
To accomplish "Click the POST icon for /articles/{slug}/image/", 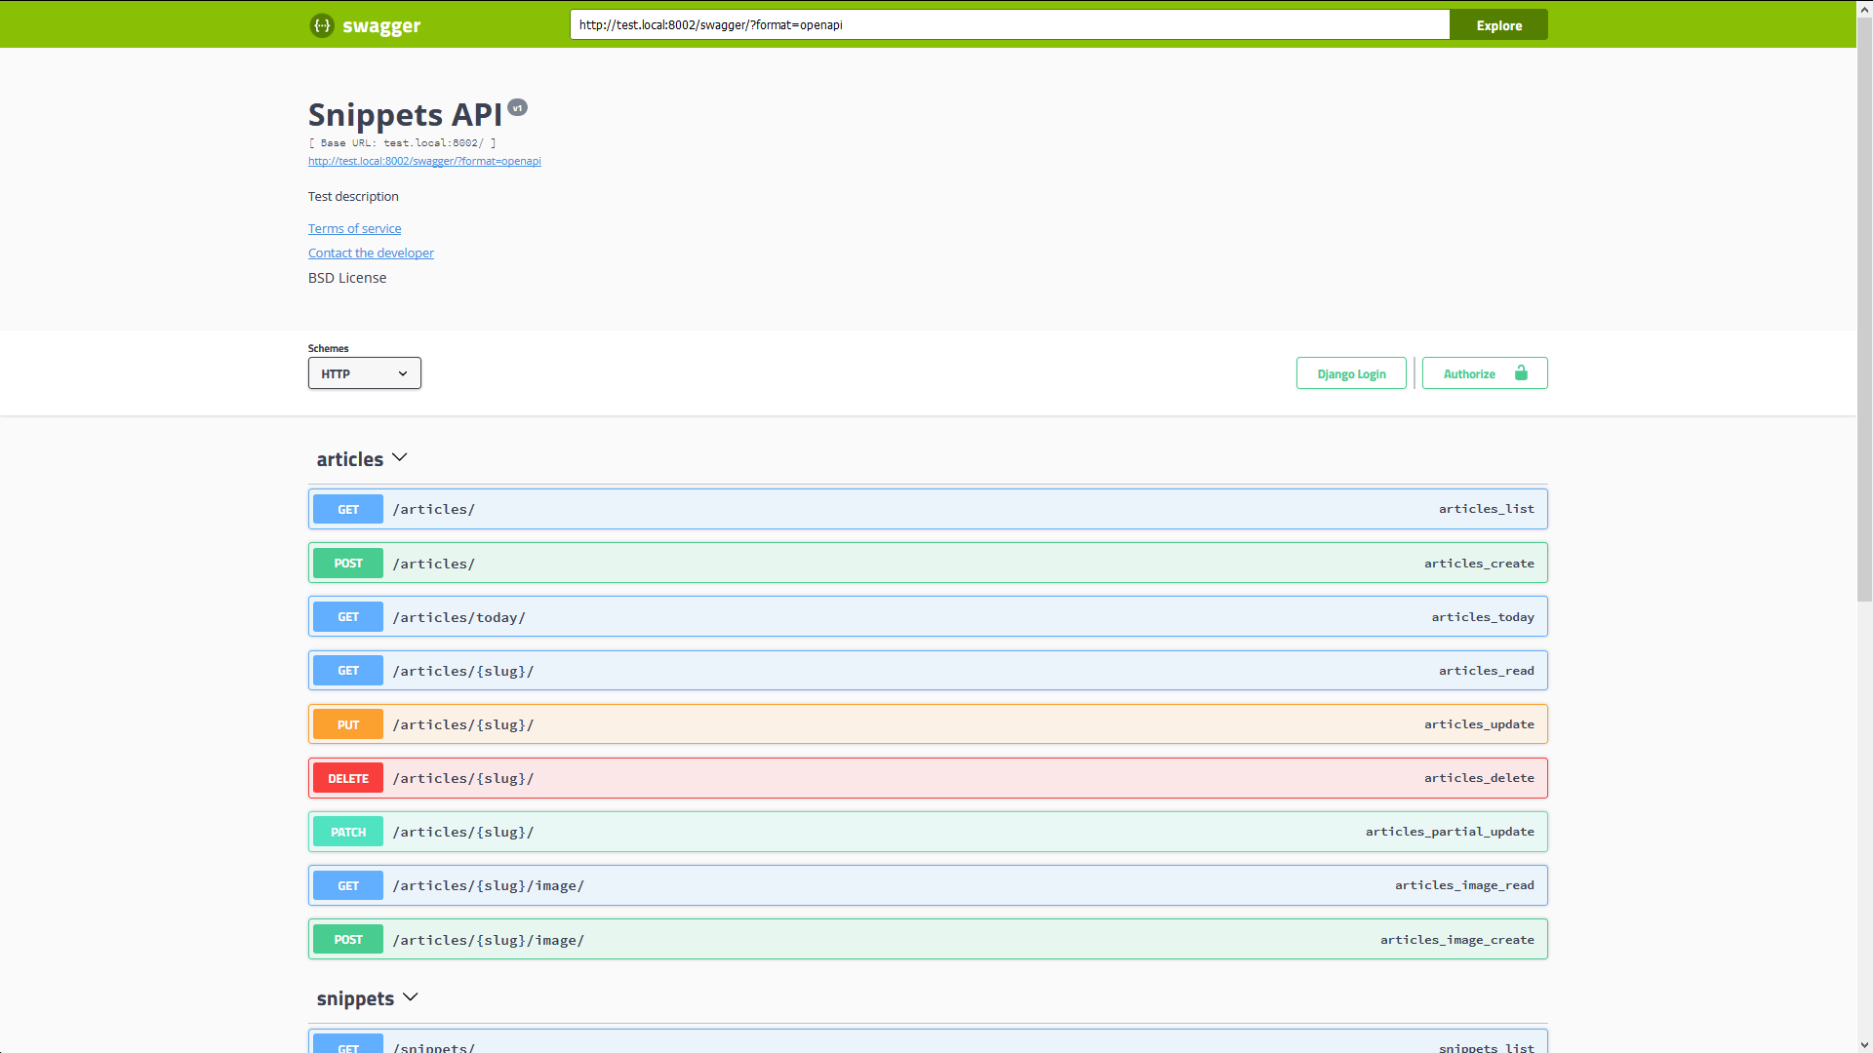I will tap(347, 939).
